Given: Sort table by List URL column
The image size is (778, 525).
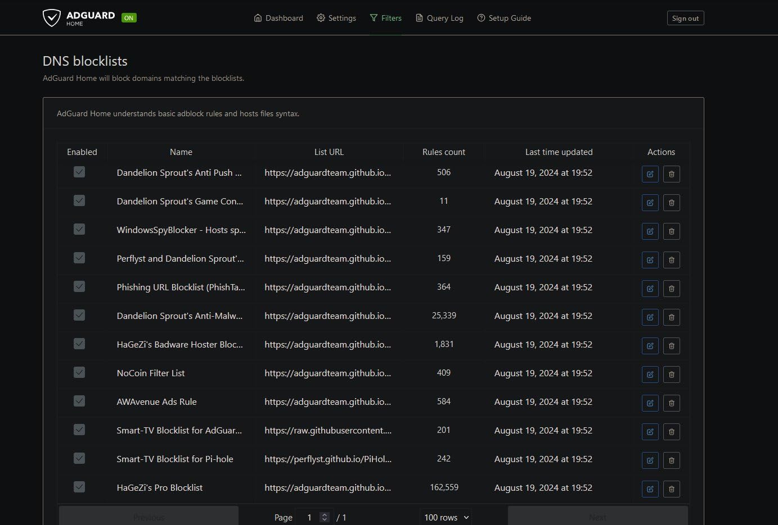Looking at the screenshot, I should 329,152.
